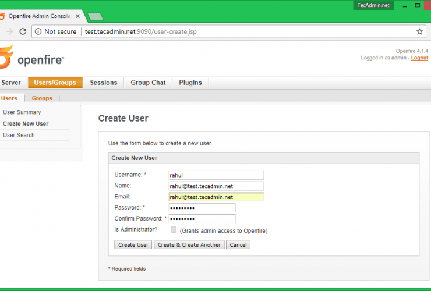The width and height of the screenshot is (431, 291).
Task: Select the Groups sub-tab
Action: pos(42,98)
